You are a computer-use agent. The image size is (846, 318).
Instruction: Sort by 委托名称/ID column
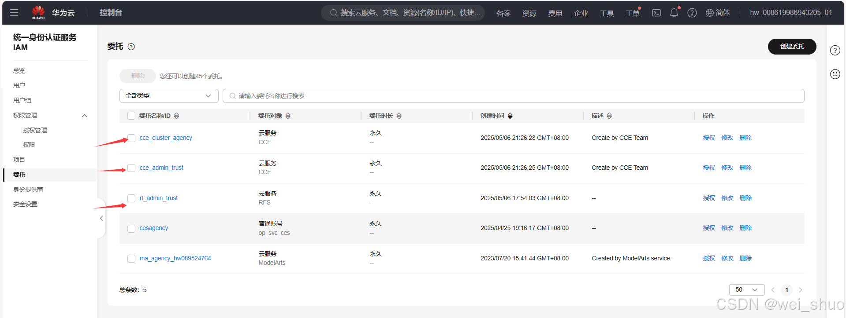pyautogui.click(x=177, y=116)
